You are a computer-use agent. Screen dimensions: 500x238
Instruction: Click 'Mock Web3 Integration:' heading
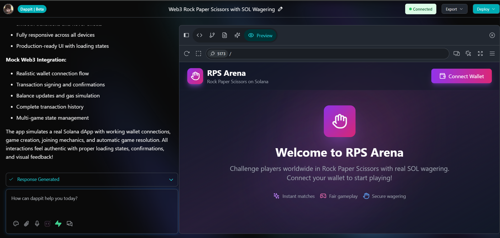(x=36, y=60)
